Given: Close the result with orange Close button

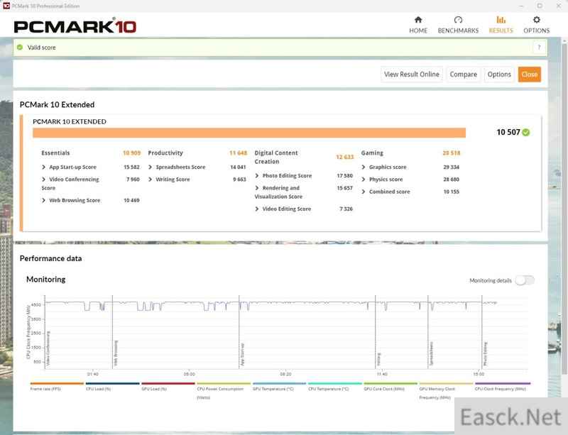Looking at the screenshot, I should pyautogui.click(x=529, y=75).
